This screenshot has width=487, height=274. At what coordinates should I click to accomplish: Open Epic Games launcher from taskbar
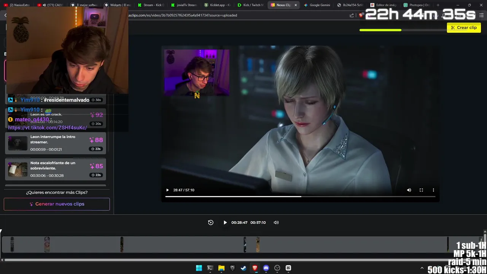click(x=232, y=268)
